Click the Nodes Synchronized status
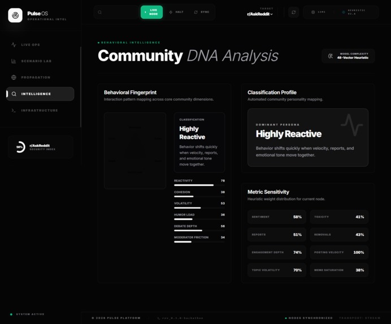 pos(309,318)
